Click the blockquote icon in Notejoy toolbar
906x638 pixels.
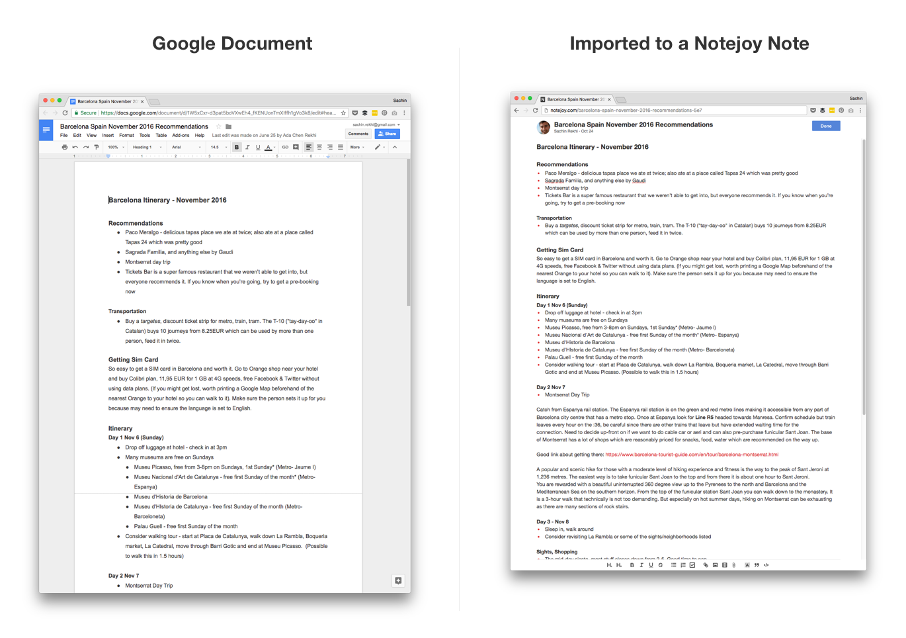click(757, 565)
